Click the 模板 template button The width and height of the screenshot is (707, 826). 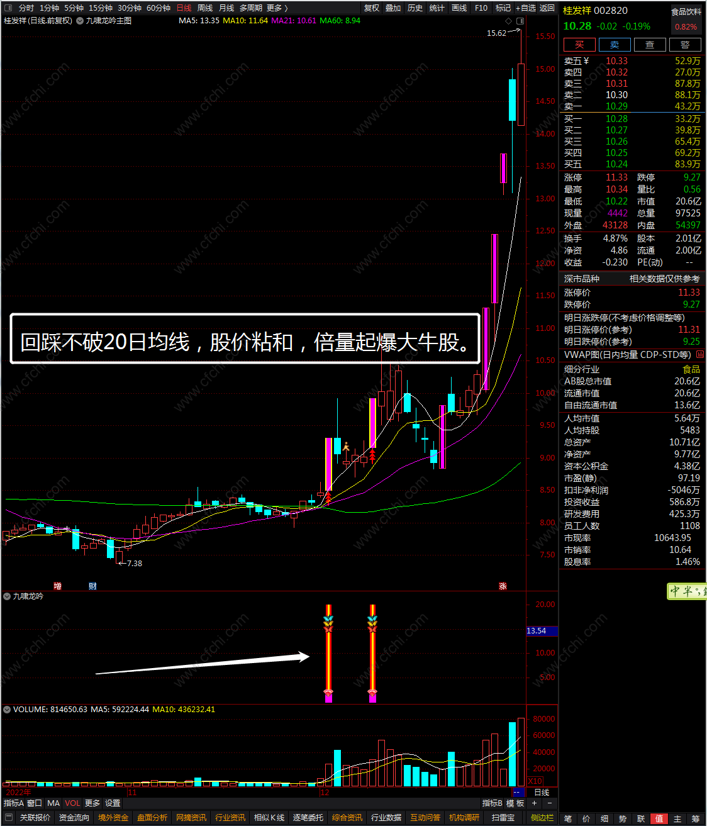(515, 803)
